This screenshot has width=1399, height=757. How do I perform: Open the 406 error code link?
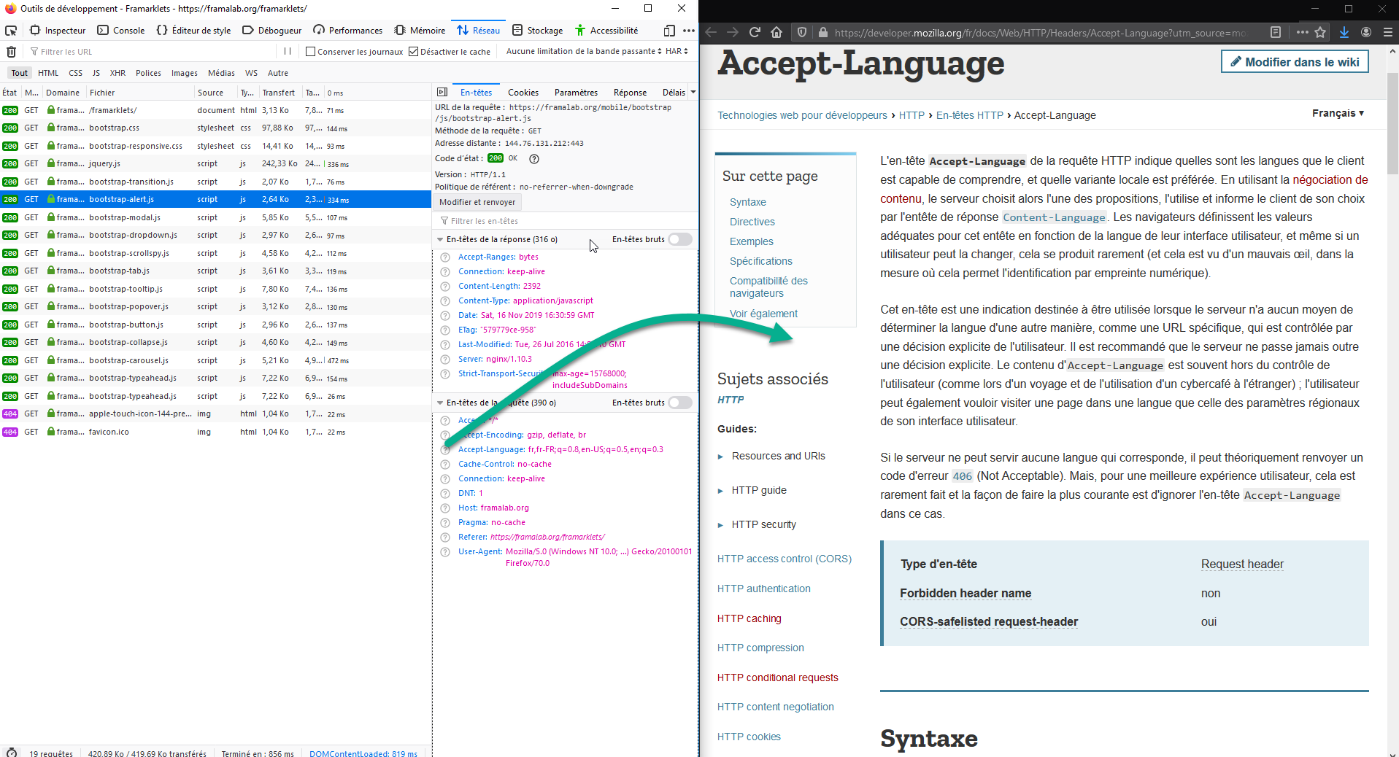963,476
